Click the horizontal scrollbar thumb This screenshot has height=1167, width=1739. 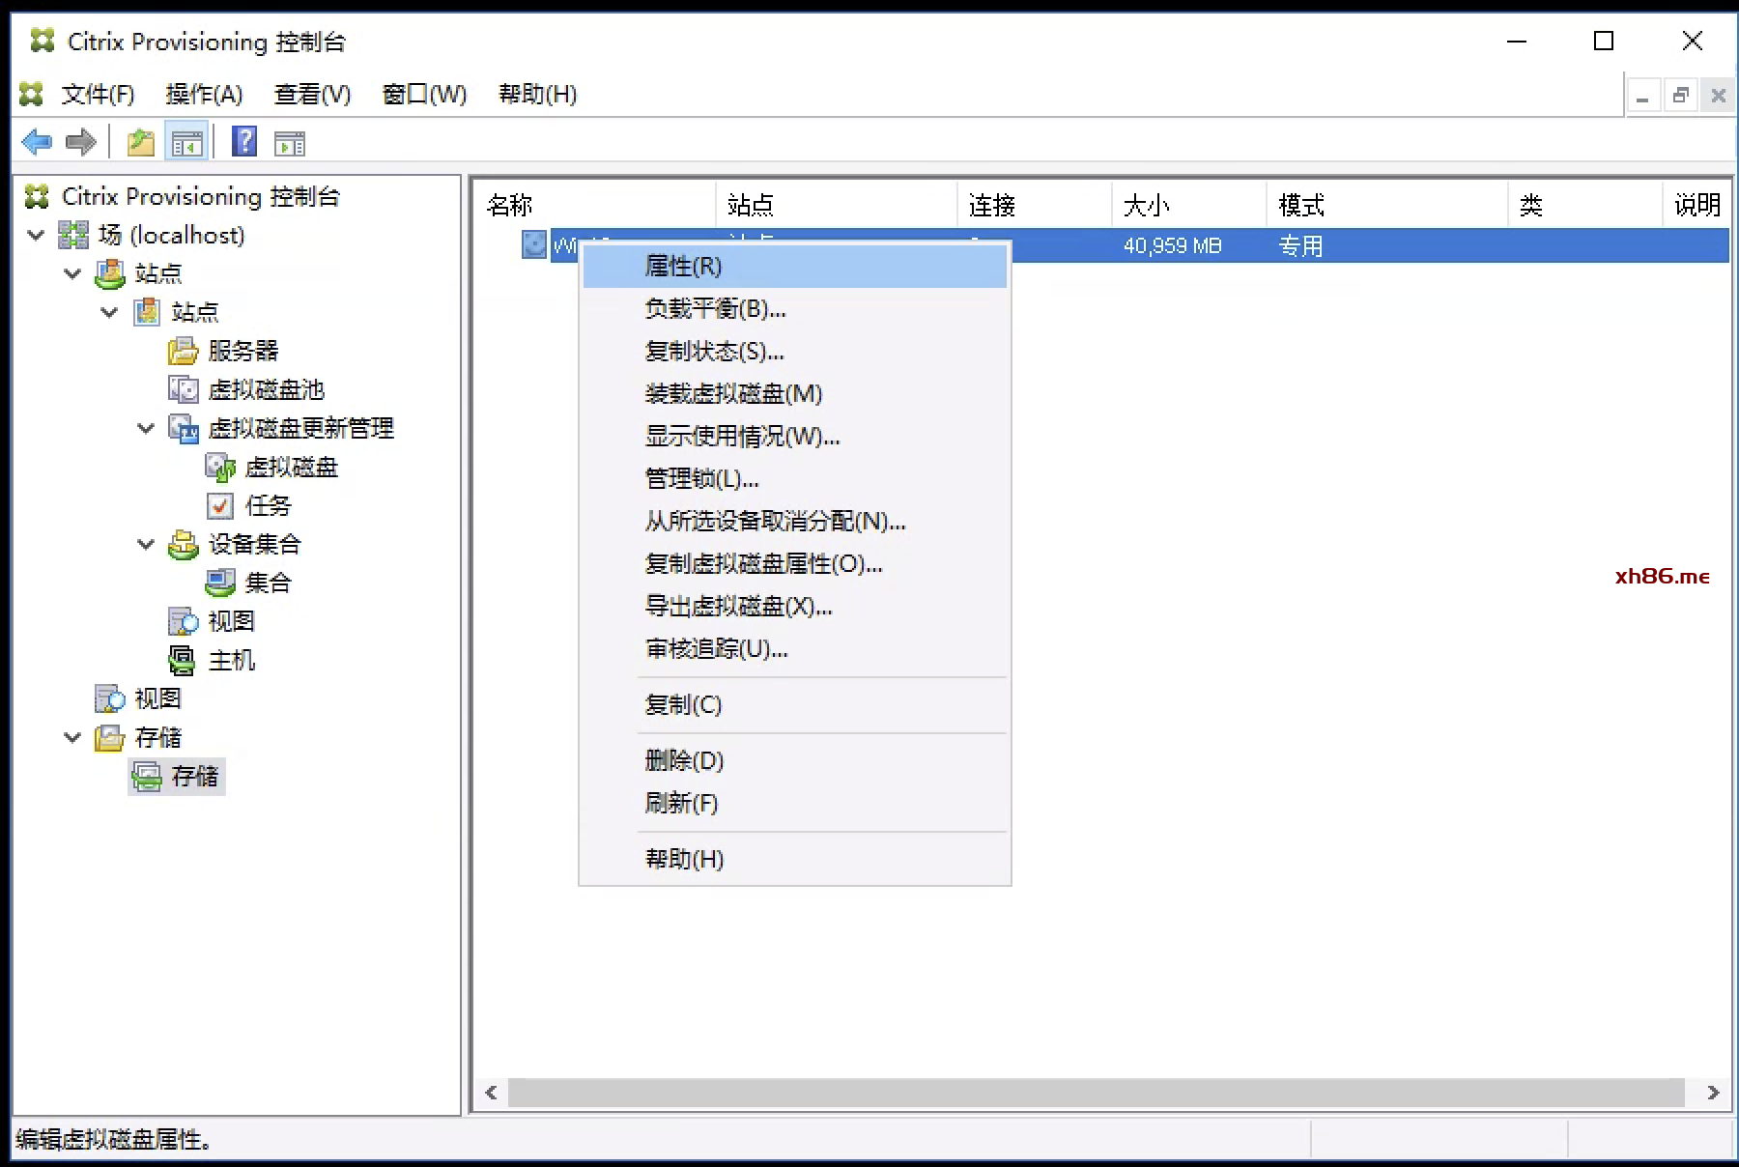click(1097, 1093)
